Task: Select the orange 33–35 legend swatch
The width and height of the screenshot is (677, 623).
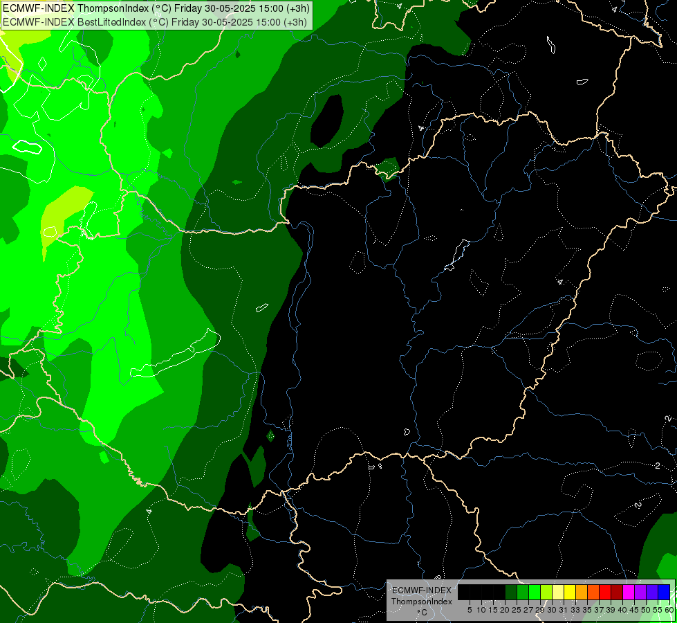Action: pos(582,593)
